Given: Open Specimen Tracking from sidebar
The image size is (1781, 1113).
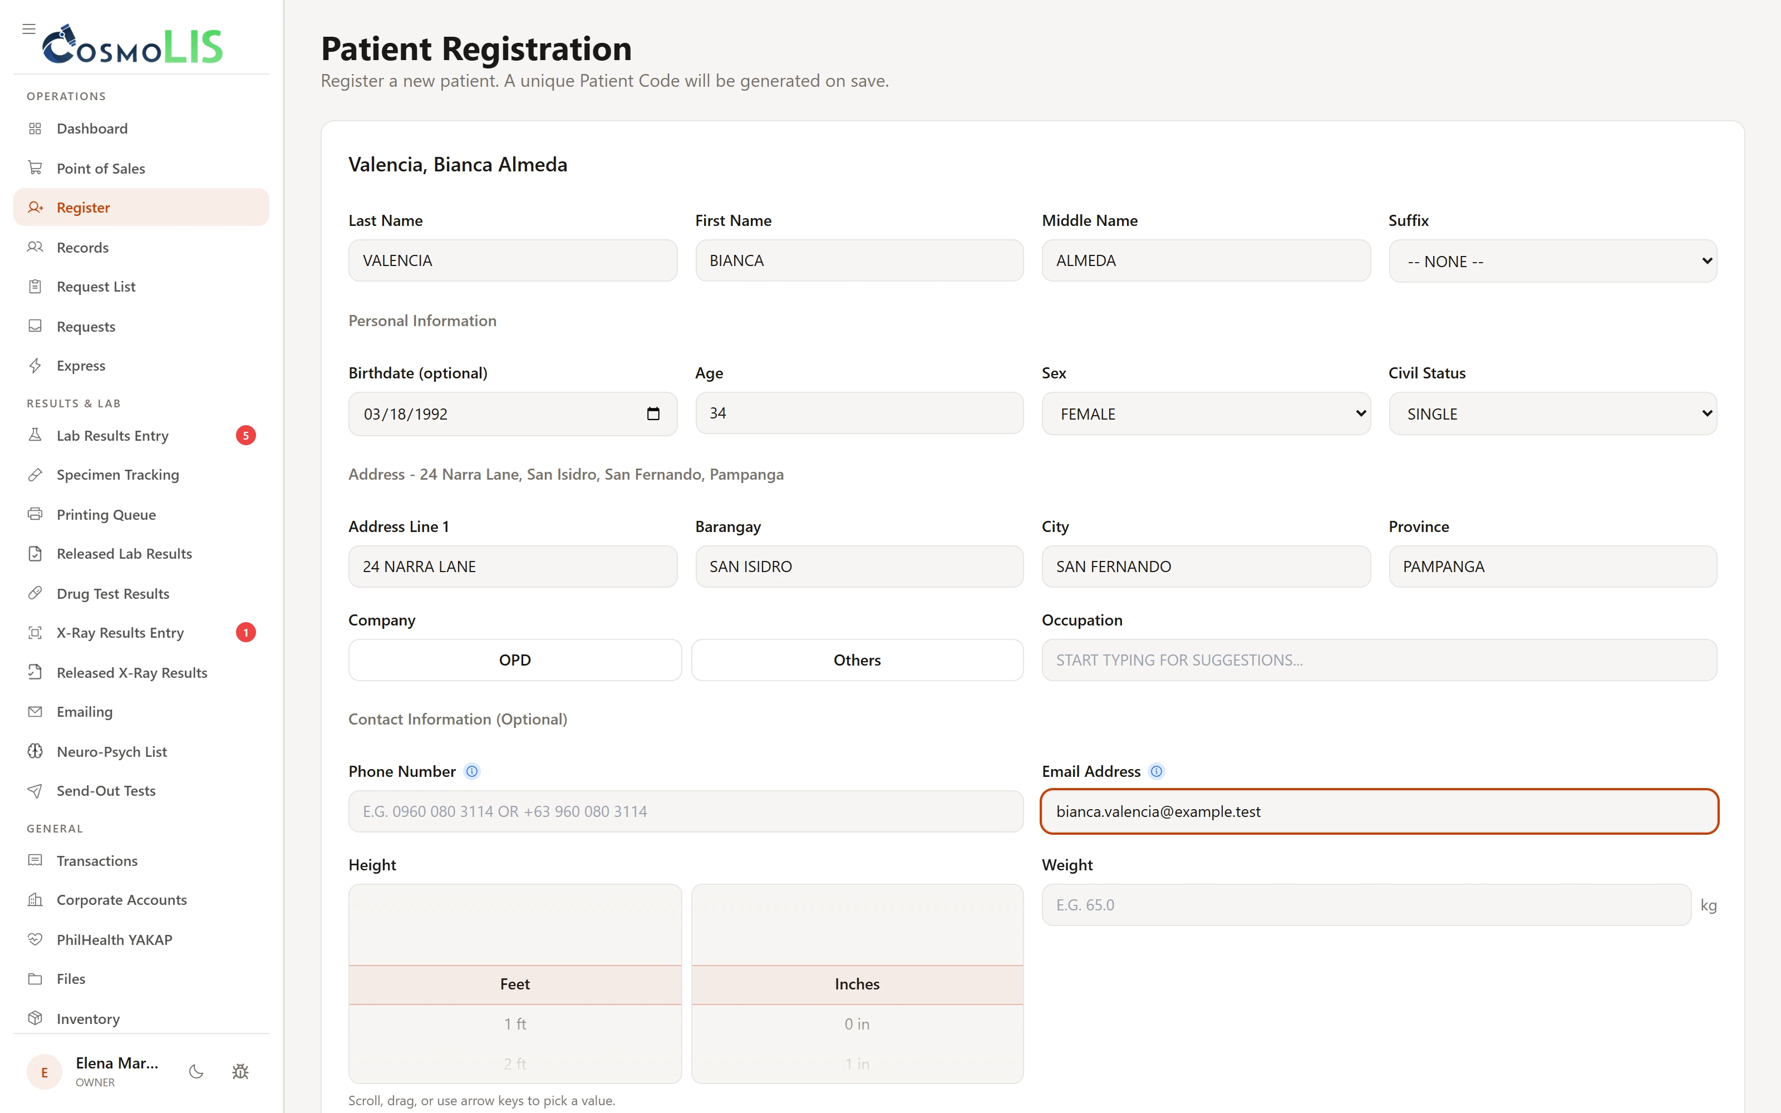Looking at the screenshot, I should coord(141,475).
